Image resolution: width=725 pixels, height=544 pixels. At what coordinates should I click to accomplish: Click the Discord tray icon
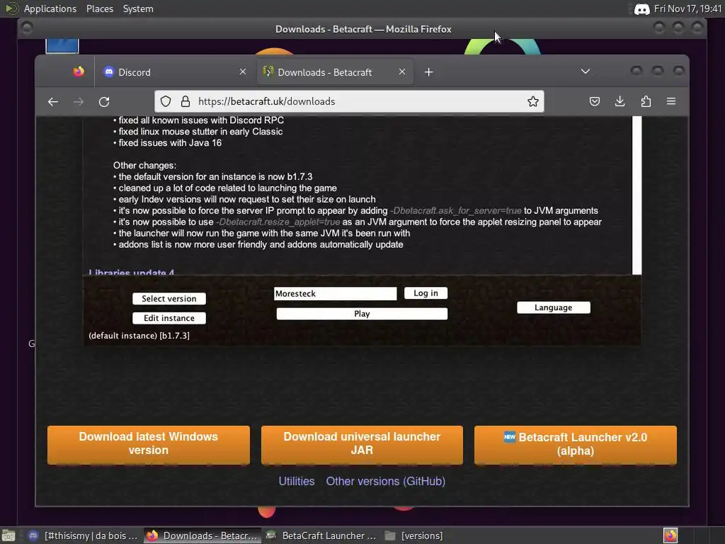641,8
